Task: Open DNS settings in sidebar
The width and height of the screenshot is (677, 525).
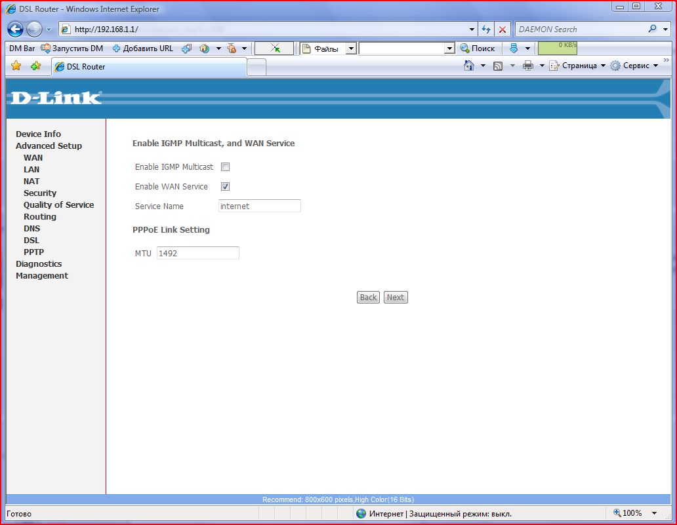Action: click(x=32, y=228)
